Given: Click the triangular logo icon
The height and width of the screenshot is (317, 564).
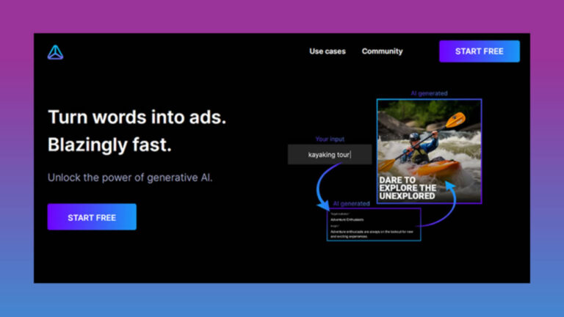Looking at the screenshot, I should click(x=55, y=52).
